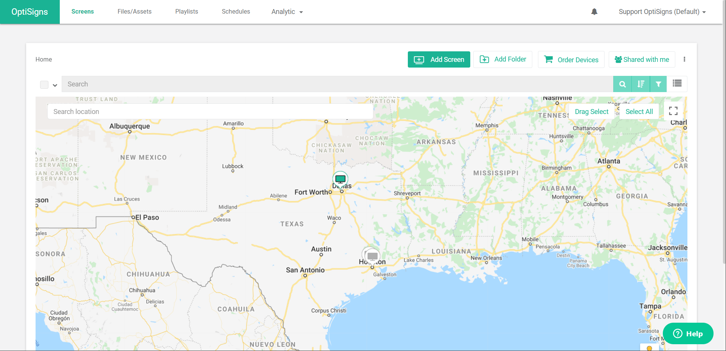Click the Jacksonville map label
The height and width of the screenshot is (351, 726).
pos(667,248)
